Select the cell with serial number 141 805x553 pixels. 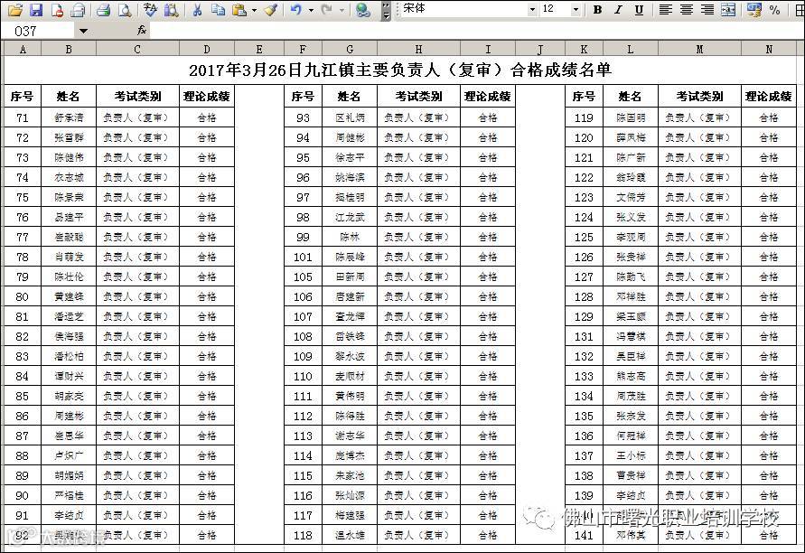[584, 535]
